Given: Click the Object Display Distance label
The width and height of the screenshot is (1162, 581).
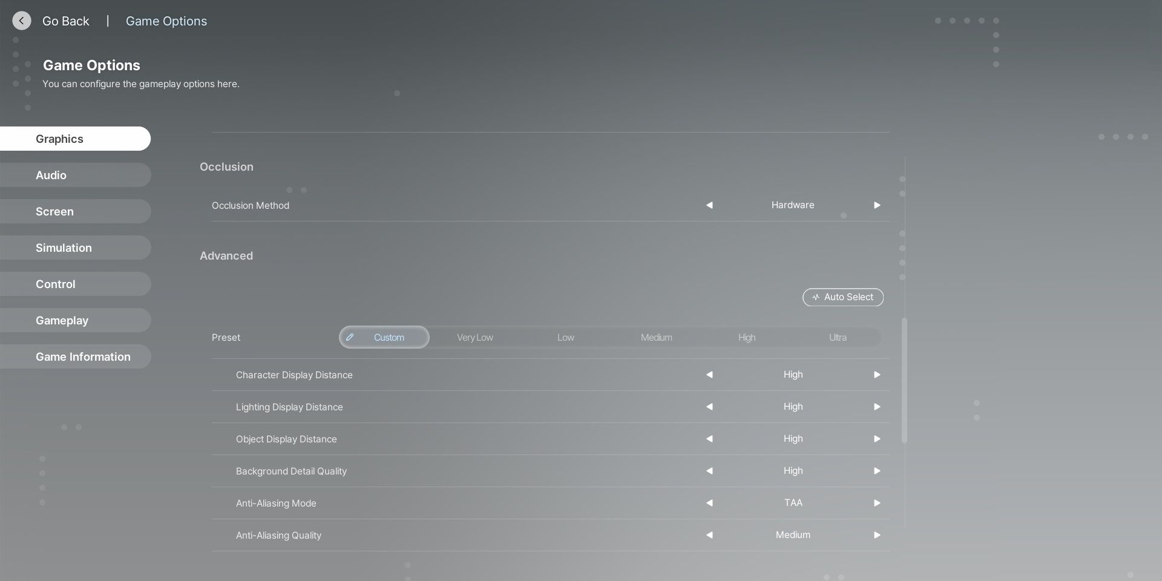Looking at the screenshot, I should pyautogui.click(x=286, y=439).
